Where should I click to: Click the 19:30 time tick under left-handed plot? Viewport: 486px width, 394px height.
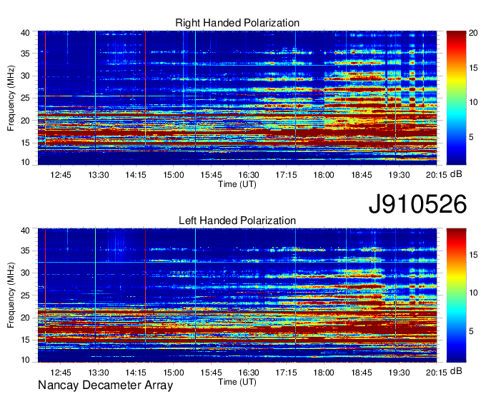[399, 373]
